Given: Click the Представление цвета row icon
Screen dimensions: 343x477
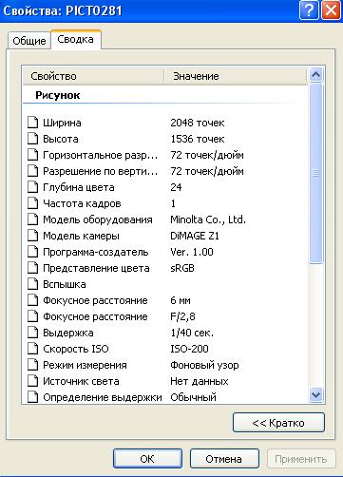Looking at the screenshot, I should [x=32, y=268].
